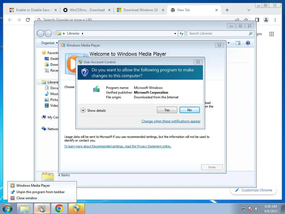Choose Close window in jump list
285x214 pixels.
(x=42, y=198)
